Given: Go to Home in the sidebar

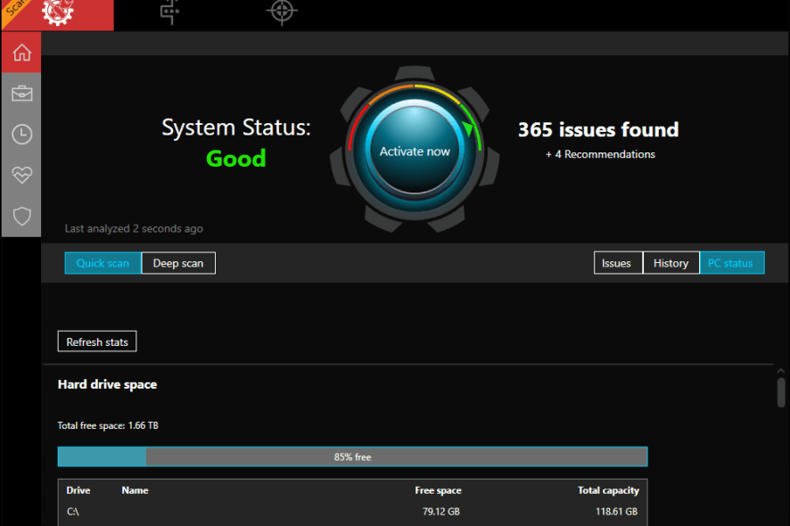Looking at the screenshot, I should tap(21, 53).
